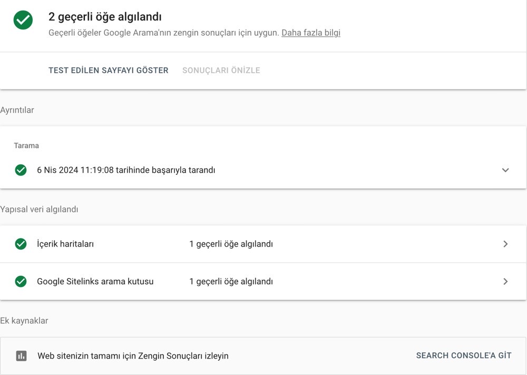The height and width of the screenshot is (375, 527).
Task: Select the Google Sitelinks arama kutusu label
Action: (x=95, y=281)
